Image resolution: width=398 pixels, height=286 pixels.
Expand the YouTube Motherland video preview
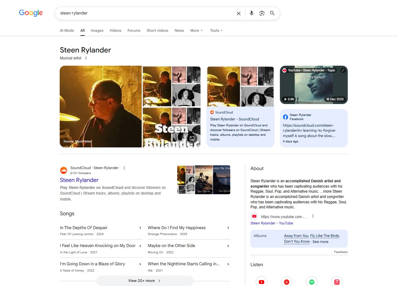(343, 70)
